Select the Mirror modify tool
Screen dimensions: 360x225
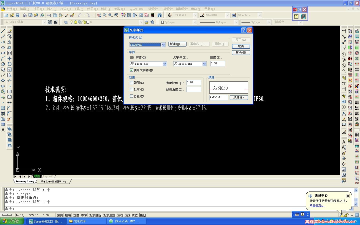tap(9, 42)
